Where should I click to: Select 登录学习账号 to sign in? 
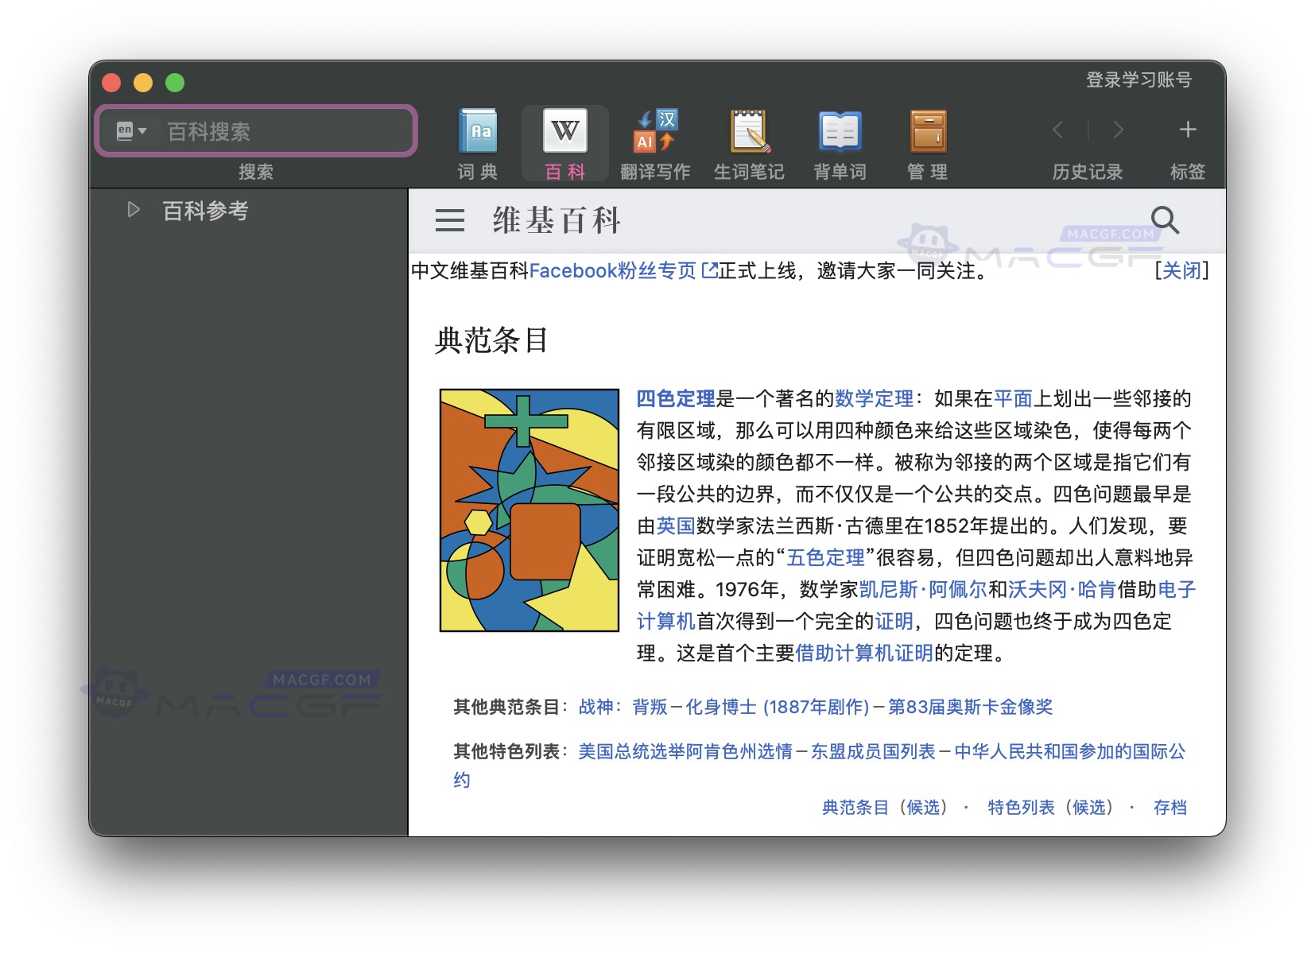point(1137,79)
